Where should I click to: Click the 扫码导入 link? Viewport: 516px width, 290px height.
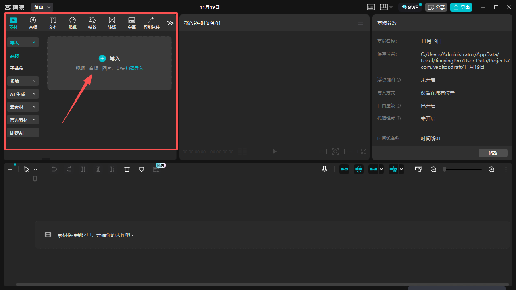135,68
